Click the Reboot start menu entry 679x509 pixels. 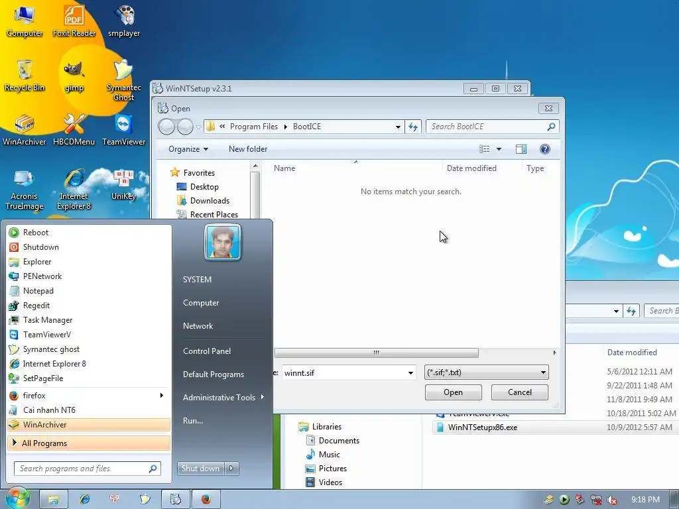(89, 233)
